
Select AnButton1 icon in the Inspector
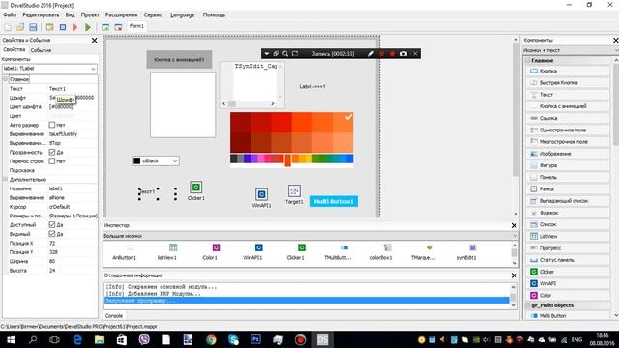pyautogui.click(x=131, y=247)
